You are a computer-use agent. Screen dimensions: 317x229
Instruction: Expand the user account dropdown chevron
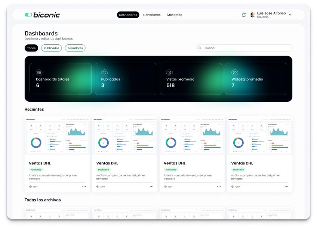point(290,15)
